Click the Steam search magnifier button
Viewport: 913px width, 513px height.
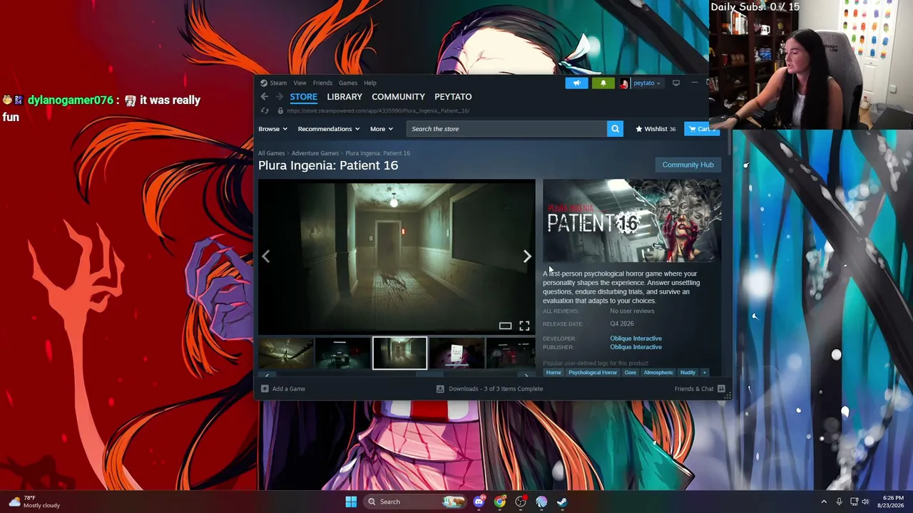point(615,129)
